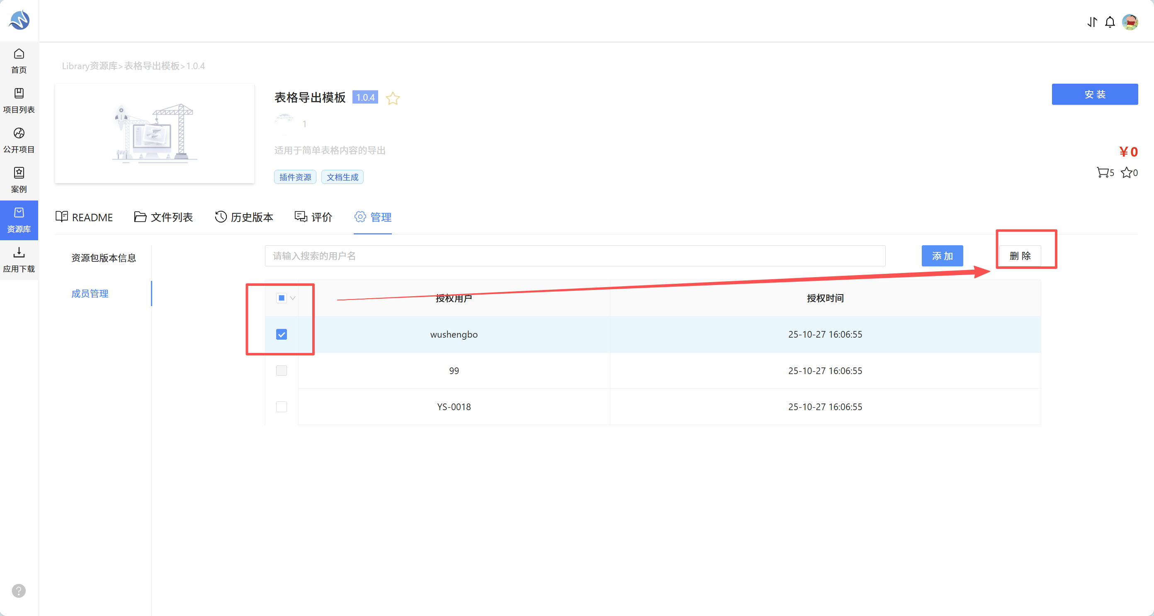Image resolution: width=1154 pixels, height=616 pixels.
Task: Switch to the README tab
Action: click(x=84, y=217)
